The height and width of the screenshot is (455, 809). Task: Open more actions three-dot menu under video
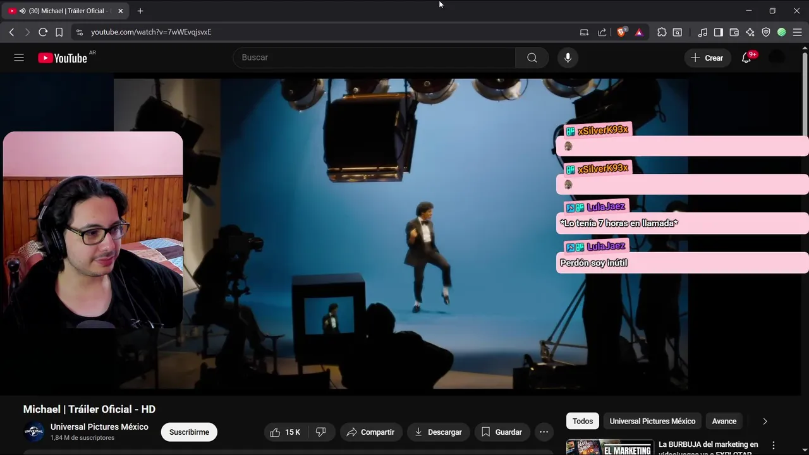(x=544, y=432)
